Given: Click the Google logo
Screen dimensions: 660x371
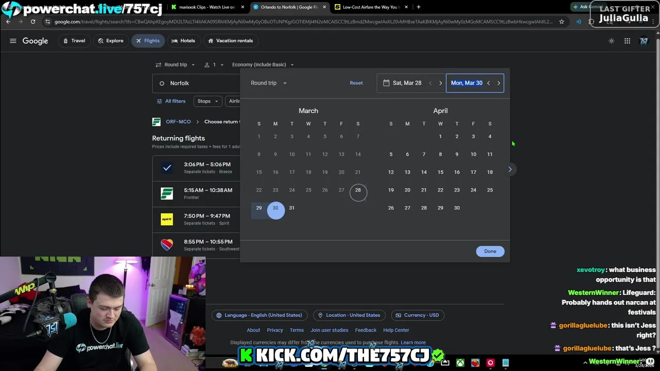Looking at the screenshot, I should pyautogui.click(x=35, y=41).
